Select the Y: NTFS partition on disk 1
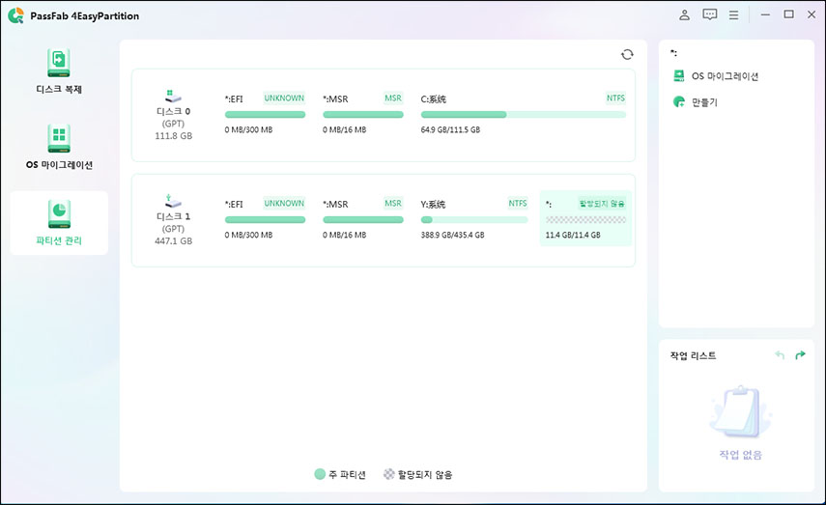The height and width of the screenshot is (505, 826). tap(473, 219)
